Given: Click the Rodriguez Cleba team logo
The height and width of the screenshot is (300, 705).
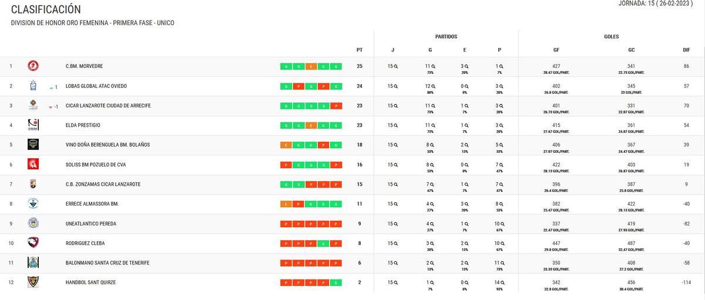Looking at the screenshot, I should pyautogui.click(x=33, y=243).
